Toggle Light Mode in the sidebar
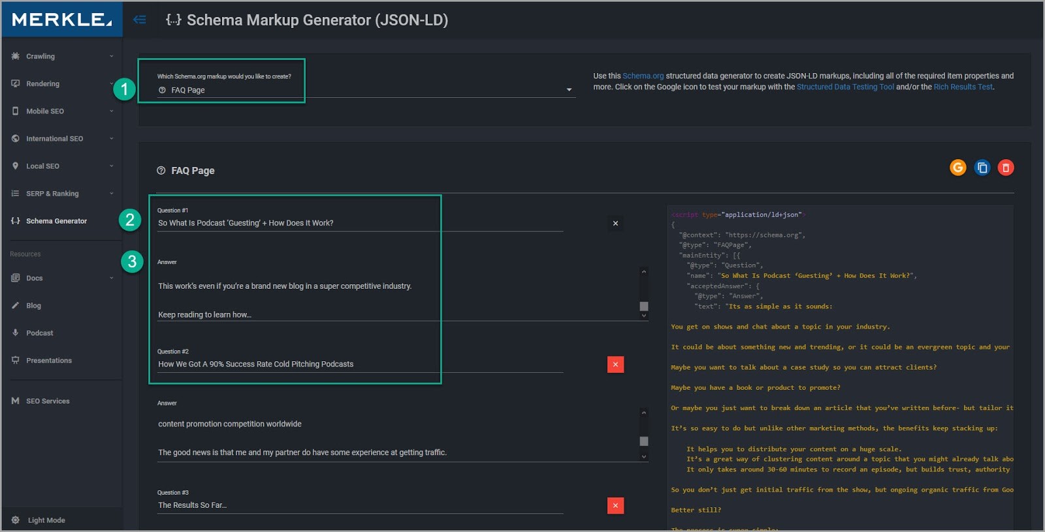1045x532 pixels. pos(46,520)
